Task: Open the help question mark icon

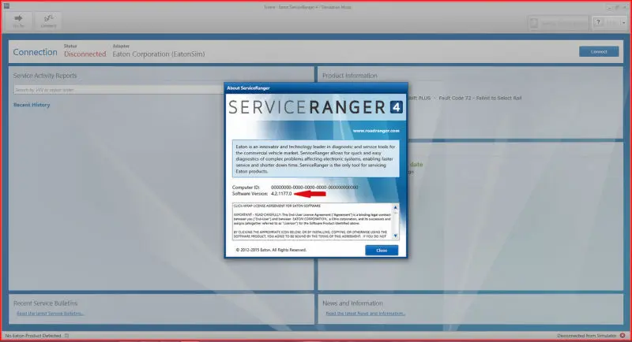Action: click(598, 23)
